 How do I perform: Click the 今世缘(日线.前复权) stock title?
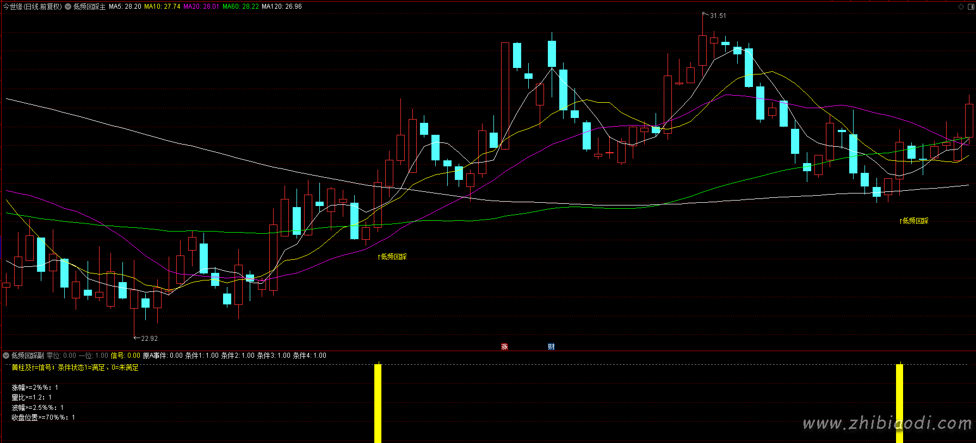(33, 7)
